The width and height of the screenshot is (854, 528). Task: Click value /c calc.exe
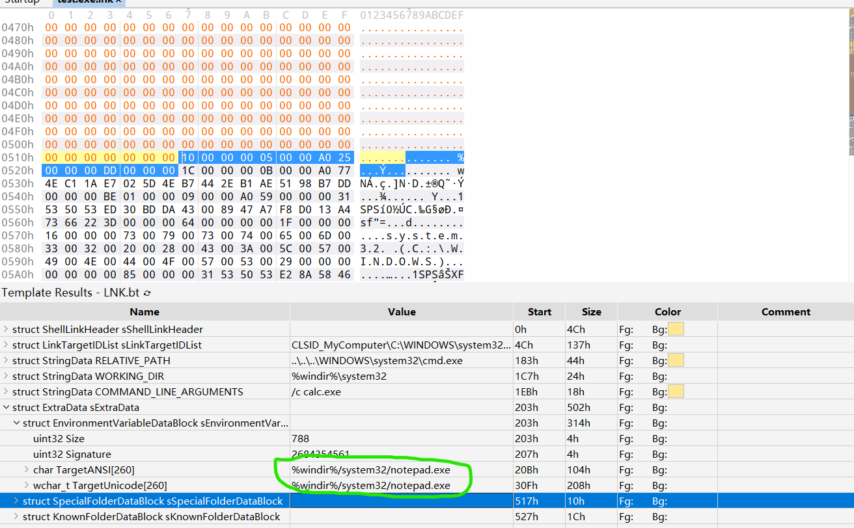click(316, 392)
